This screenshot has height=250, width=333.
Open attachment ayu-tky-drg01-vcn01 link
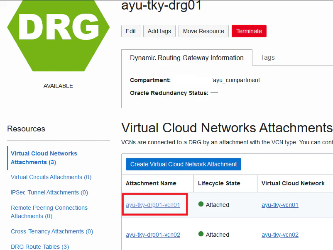153,205
